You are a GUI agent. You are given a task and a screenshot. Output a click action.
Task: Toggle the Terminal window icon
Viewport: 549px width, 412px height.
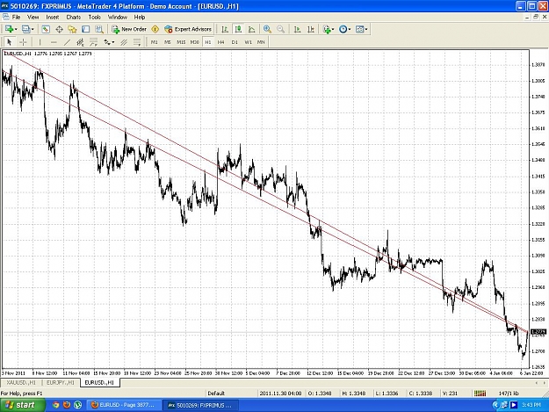86,29
